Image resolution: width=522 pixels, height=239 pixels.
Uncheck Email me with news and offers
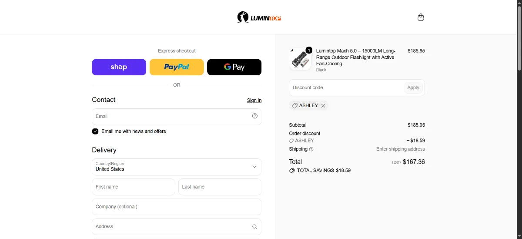95,131
